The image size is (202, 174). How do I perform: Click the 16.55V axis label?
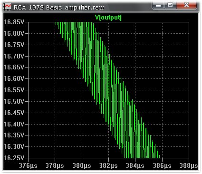14,90
